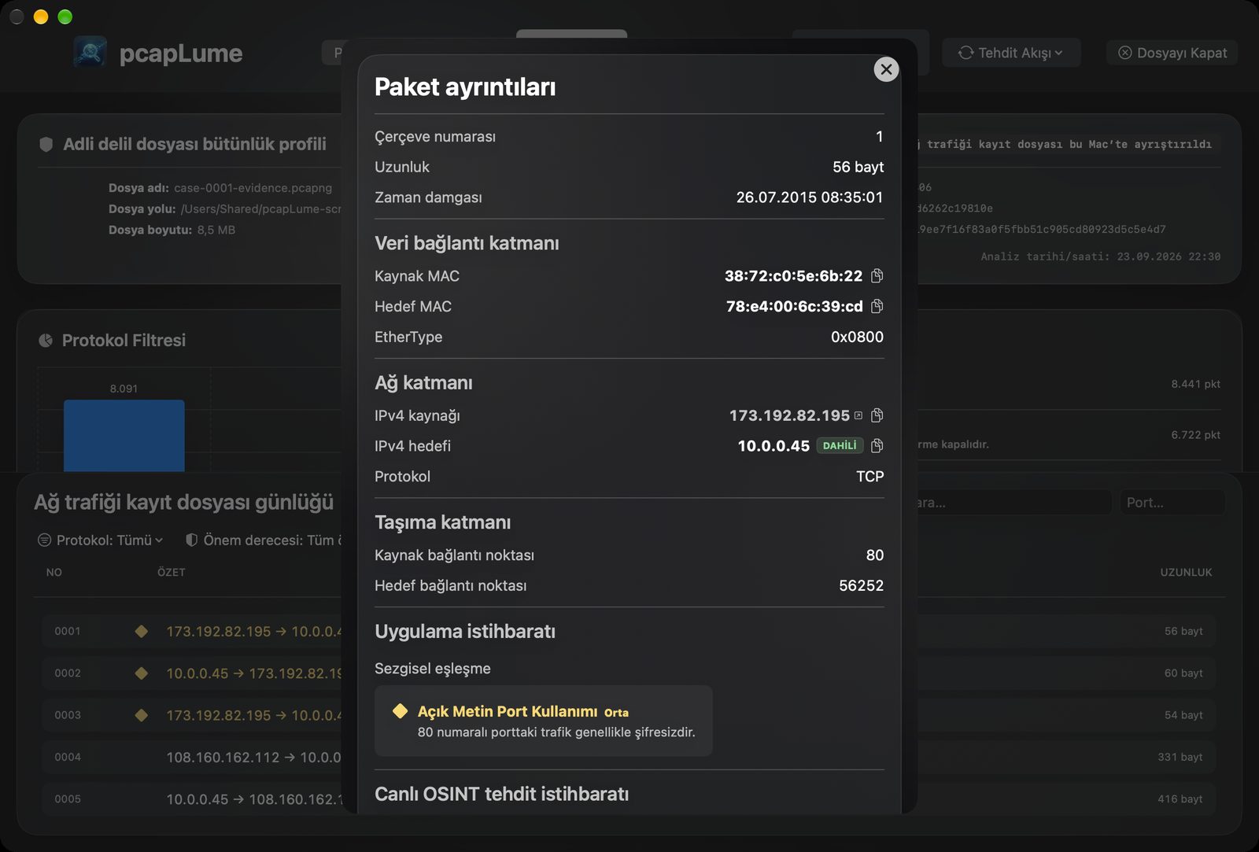Copy the IPv4 kaynağı address

(x=877, y=415)
